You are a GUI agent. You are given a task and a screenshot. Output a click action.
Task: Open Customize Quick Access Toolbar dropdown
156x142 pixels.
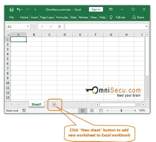35,10
